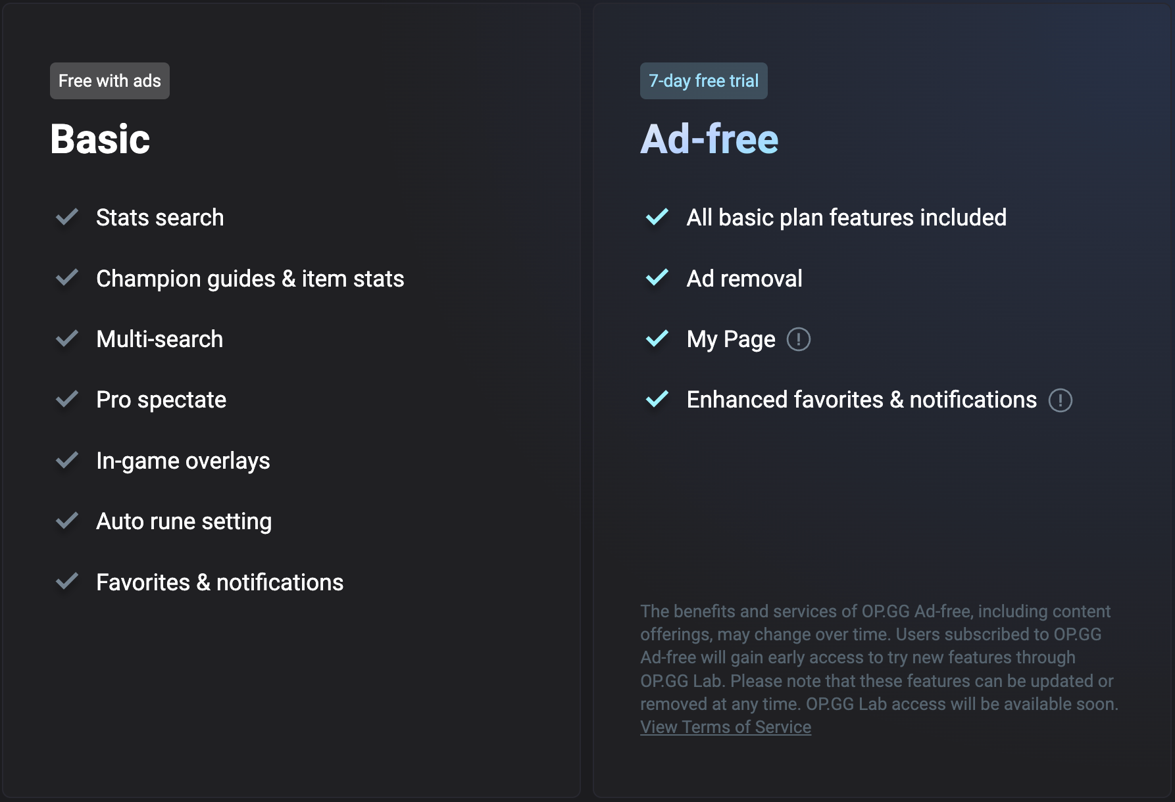Click the OP.GG Ad-free benefits disclaimer paragraph

pyautogui.click(x=879, y=657)
